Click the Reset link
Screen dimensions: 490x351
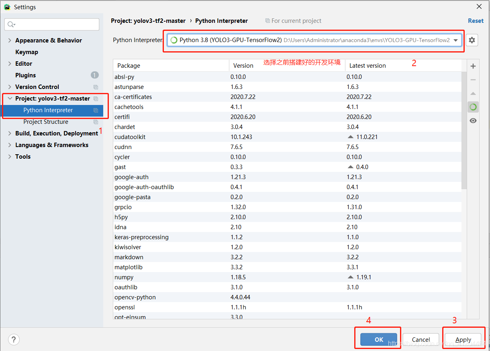476,20
